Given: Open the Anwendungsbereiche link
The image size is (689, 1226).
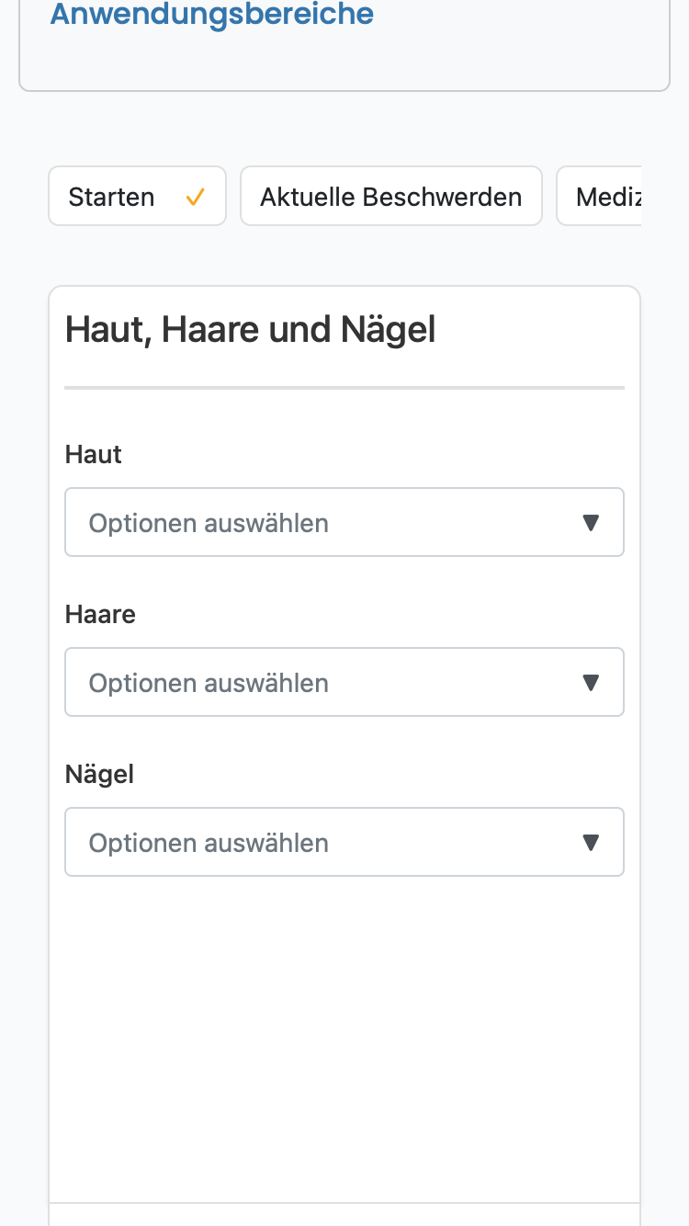Looking at the screenshot, I should (211, 14).
